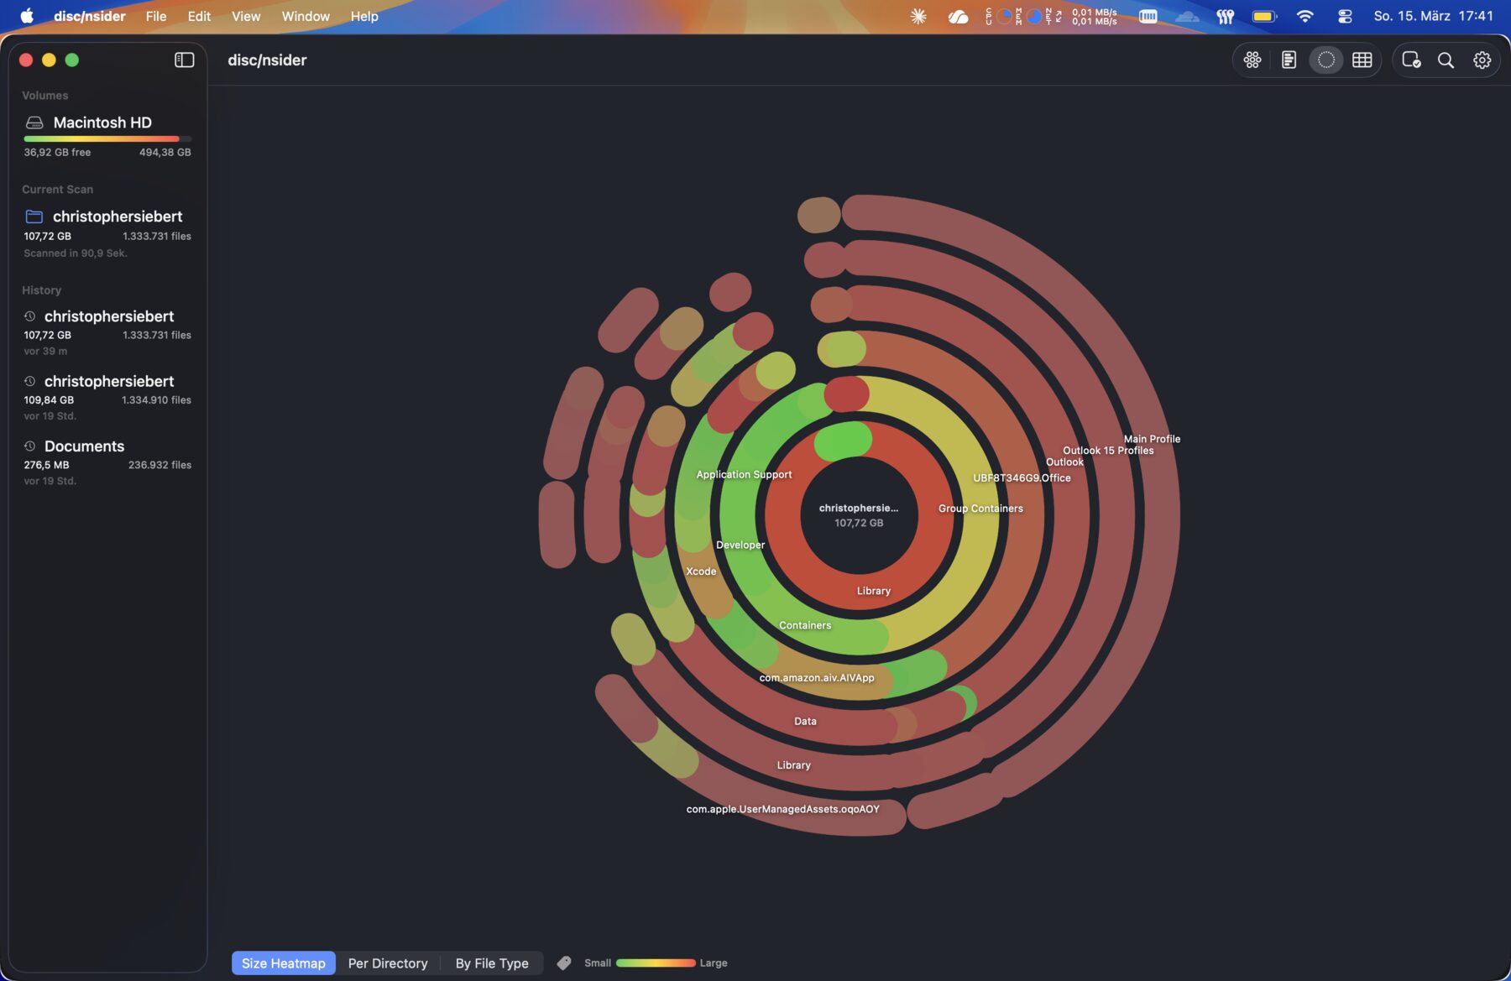Open the Help menu

(364, 16)
